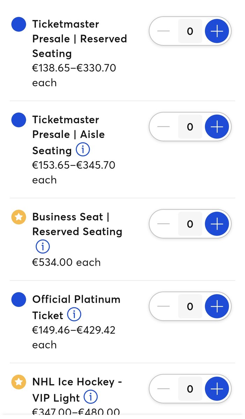Click blue dot beside Official Platinum Ticket
245x419 pixels.
pos(19,300)
